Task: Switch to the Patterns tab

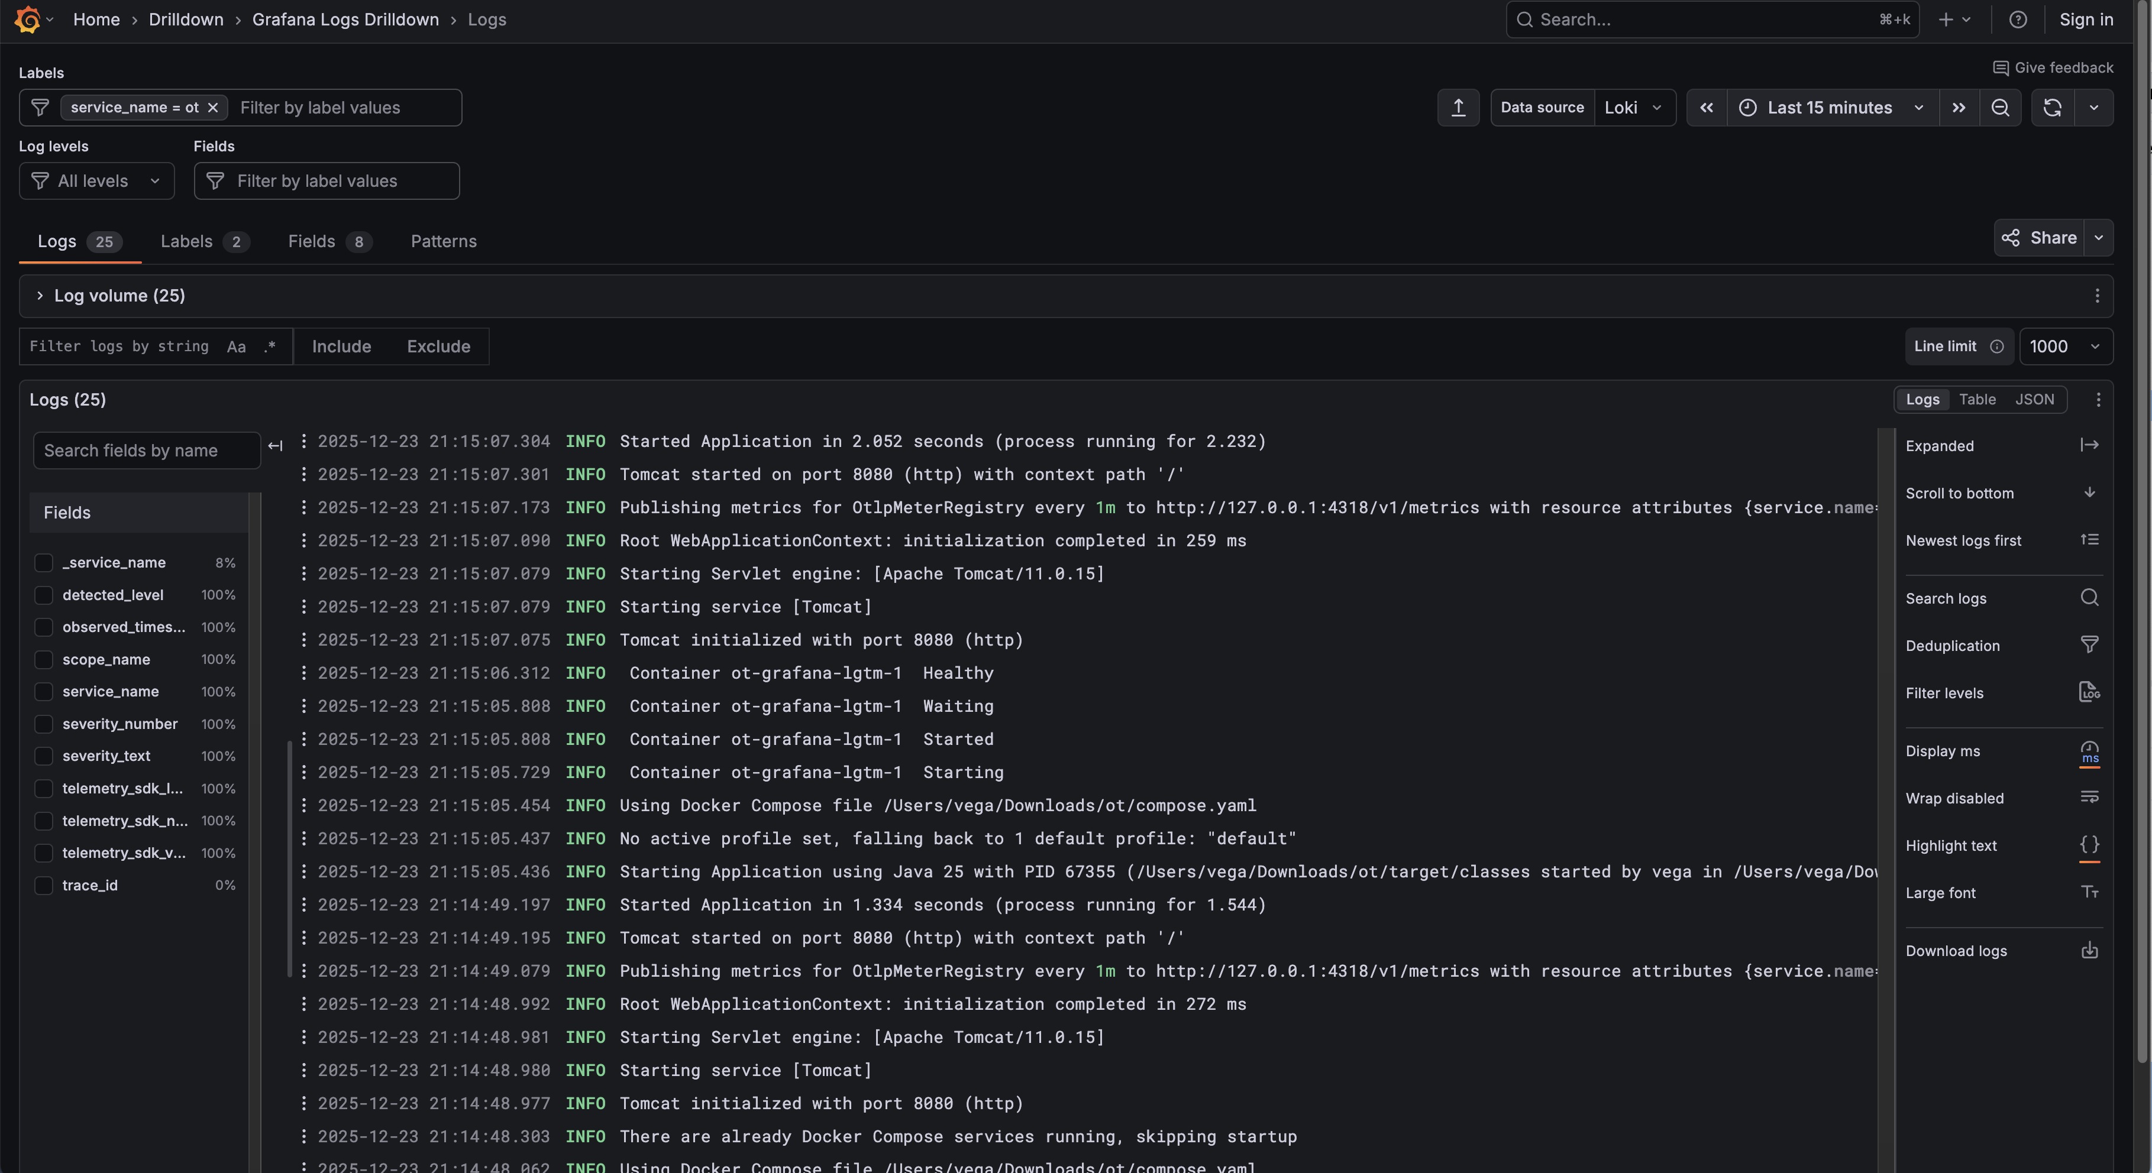Action: tap(443, 241)
